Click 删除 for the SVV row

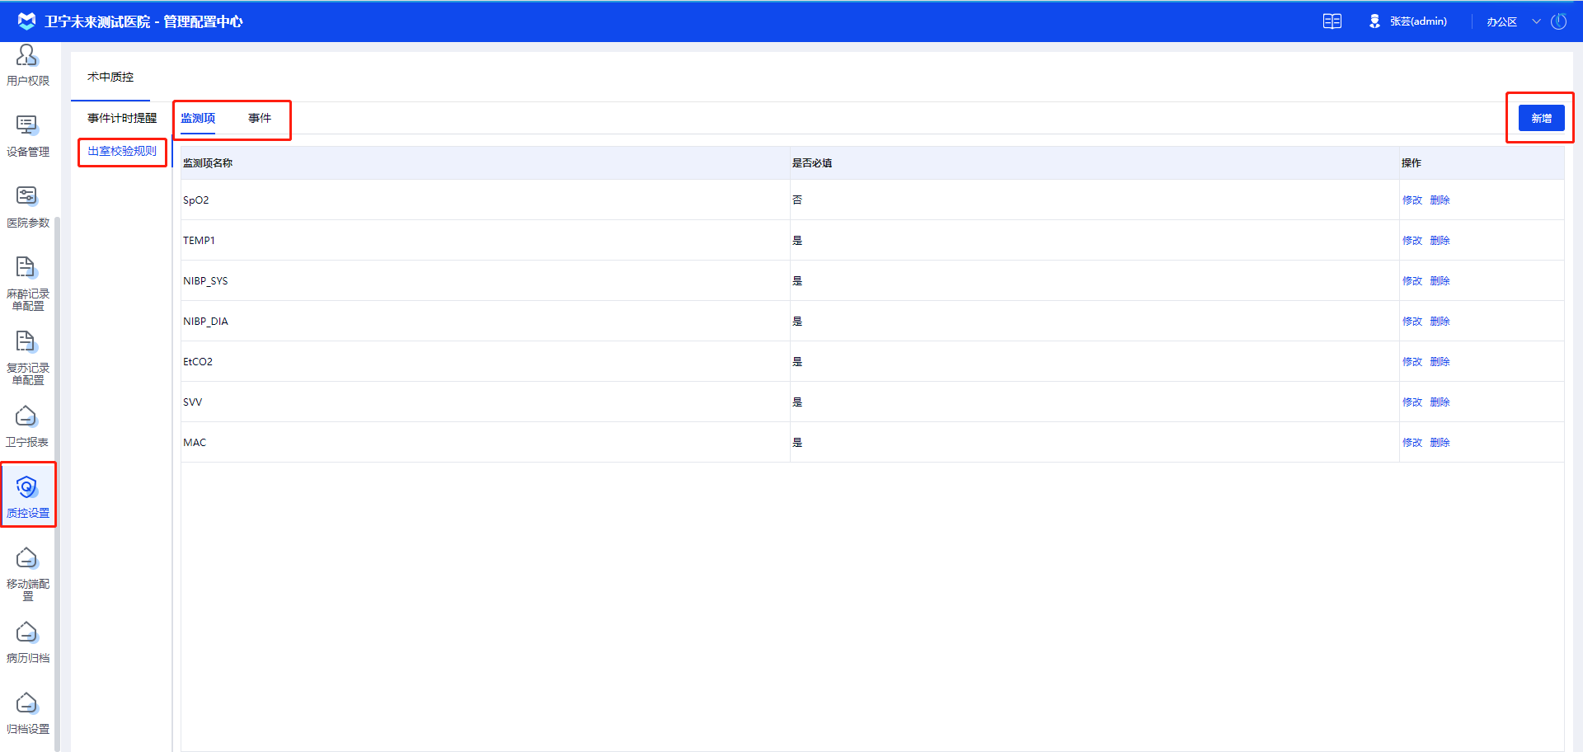tap(1440, 402)
